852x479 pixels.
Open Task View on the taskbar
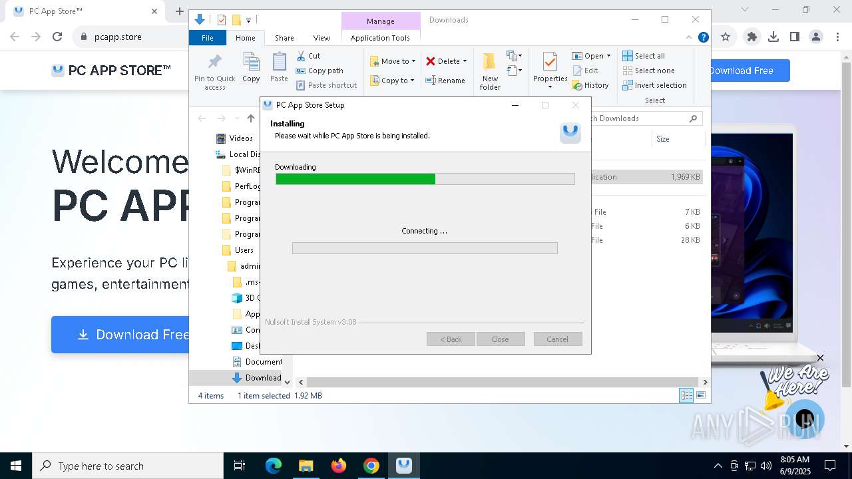pyautogui.click(x=240, y=466)
